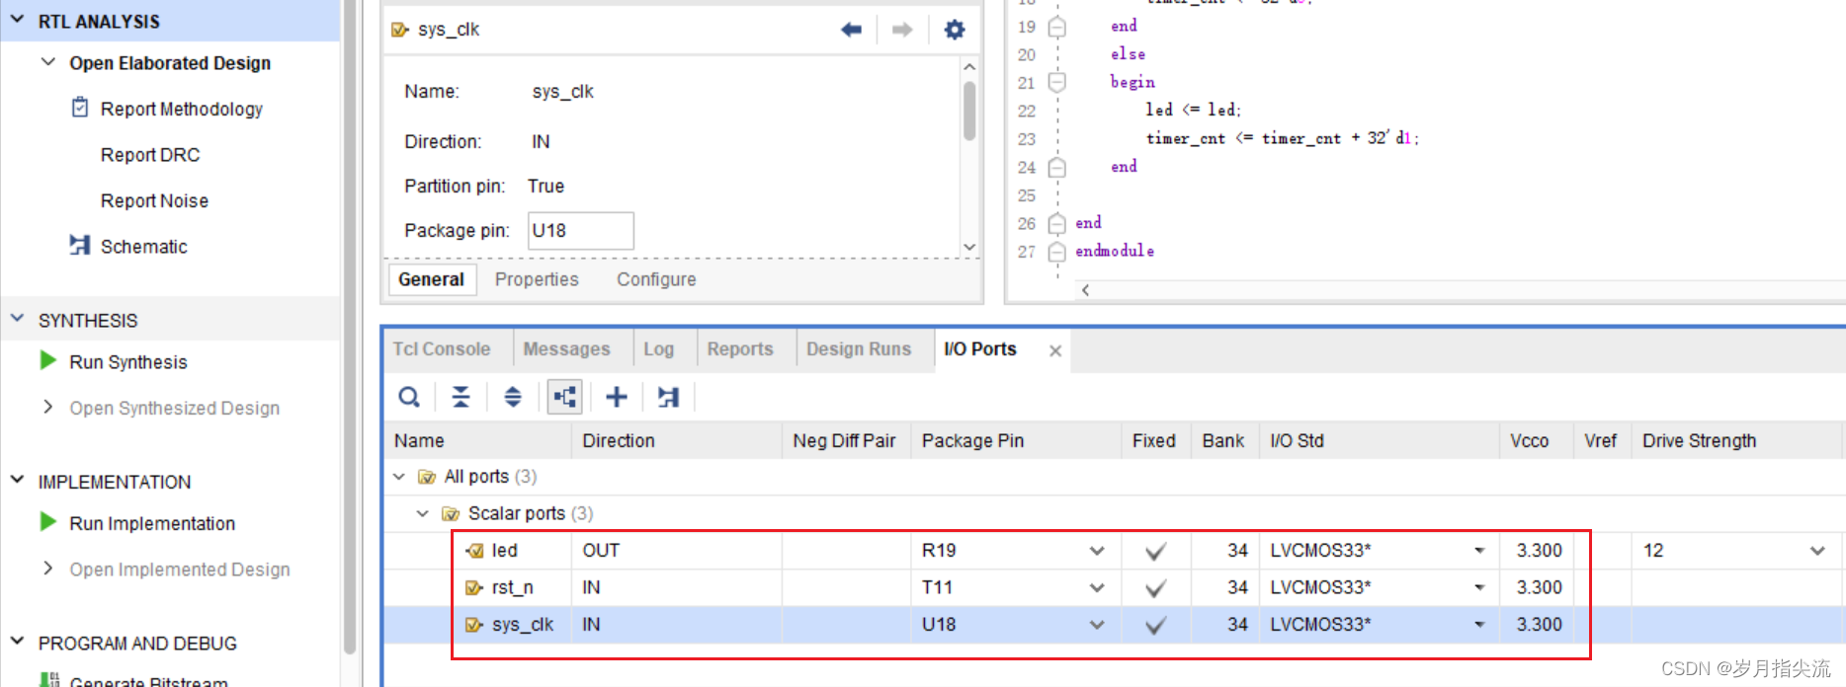Click the Expand All icon in I/O Ports
The image size is (1846, 687).
coord(512,397)
